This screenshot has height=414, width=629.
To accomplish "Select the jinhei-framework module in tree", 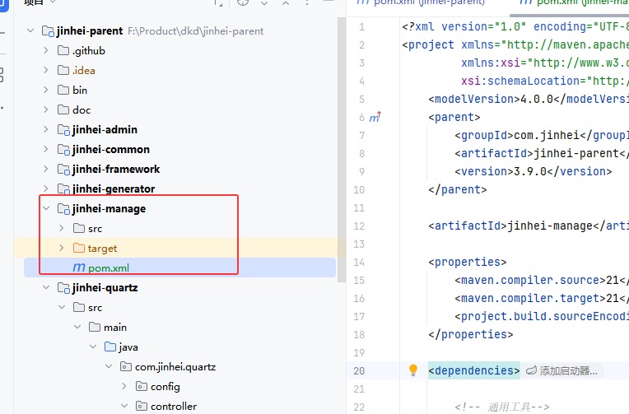I will (x=115, y=169).
